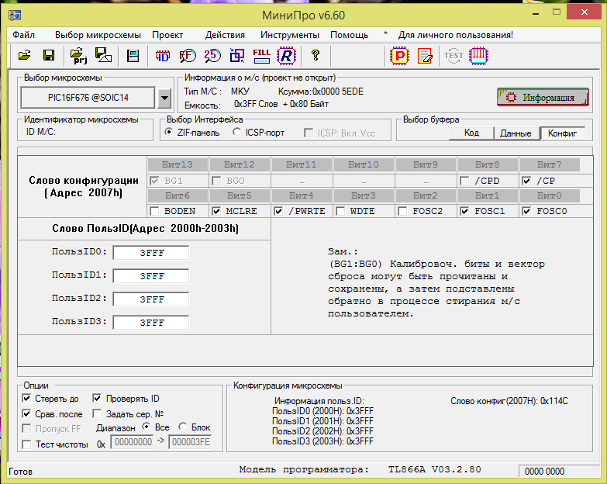607x484 pixels.
Task: Switch to the Код buffer tab
Action: [471, 133]
